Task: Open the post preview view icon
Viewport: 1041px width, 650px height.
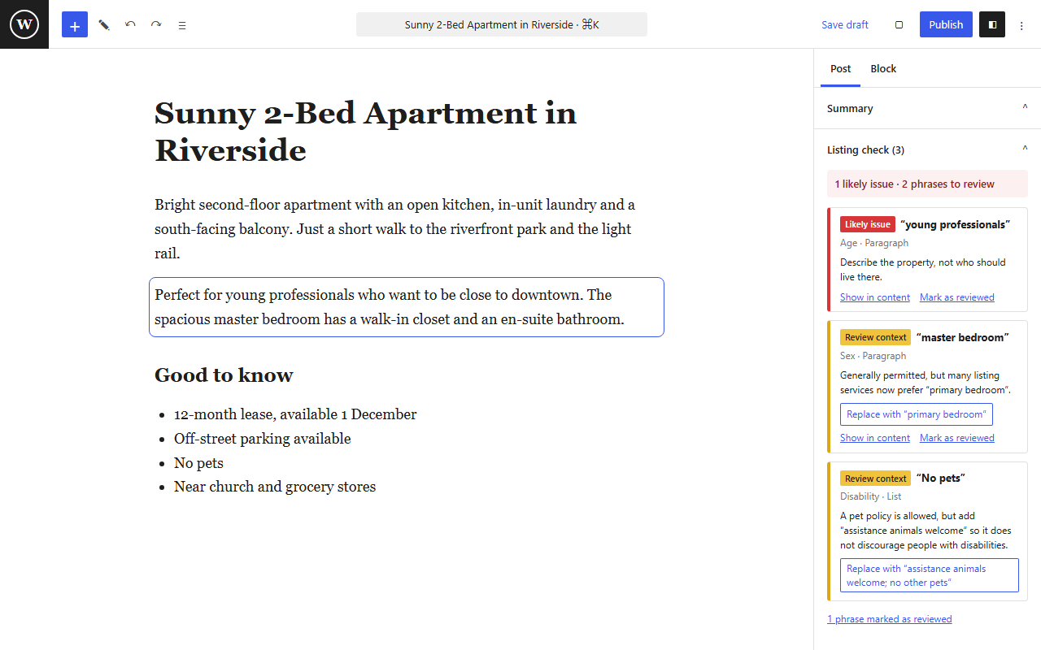Action: [x=899, y=24]
